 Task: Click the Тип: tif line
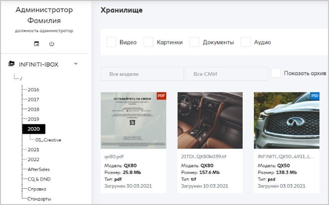[189, 179]
